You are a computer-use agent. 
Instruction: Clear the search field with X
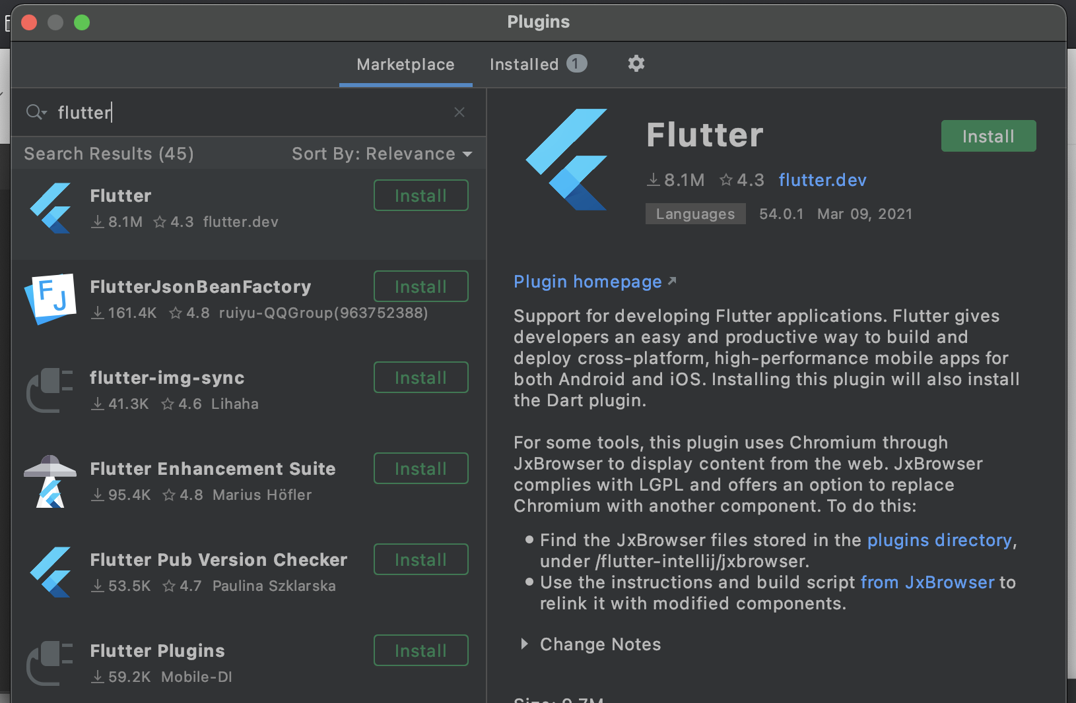459,112
